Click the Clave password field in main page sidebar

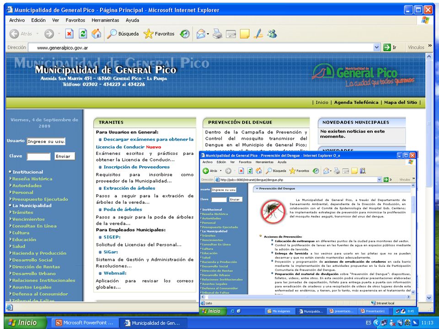[x=38, y=156]
